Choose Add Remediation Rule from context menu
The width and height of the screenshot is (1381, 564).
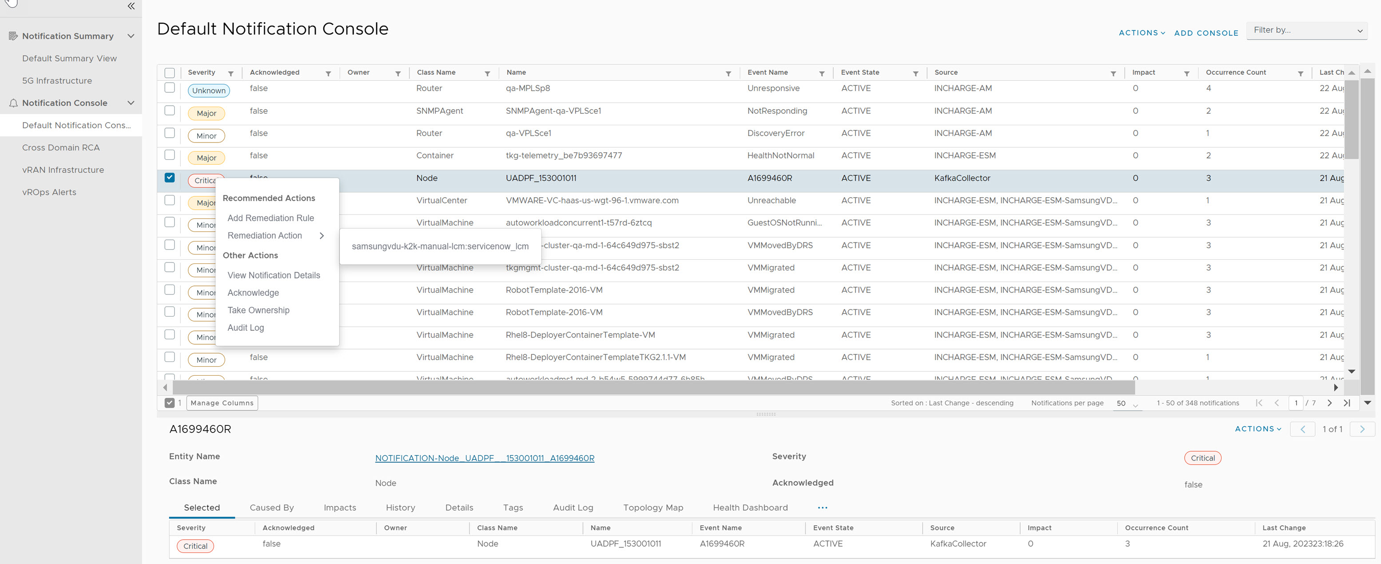click(270, 218)
